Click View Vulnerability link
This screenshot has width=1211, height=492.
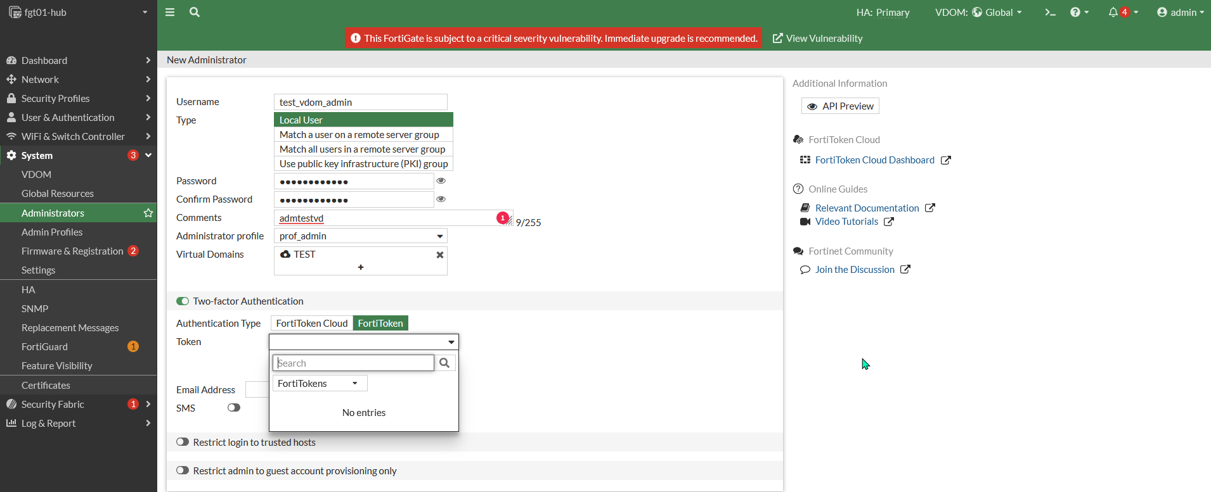[817, 39]
